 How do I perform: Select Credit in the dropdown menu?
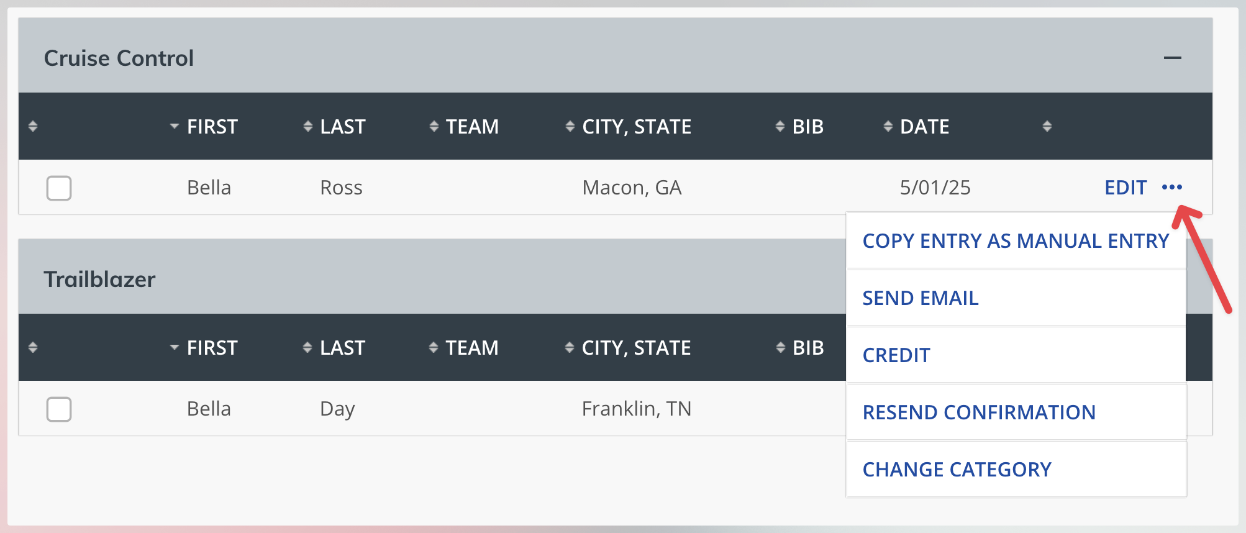point(1016,355)
